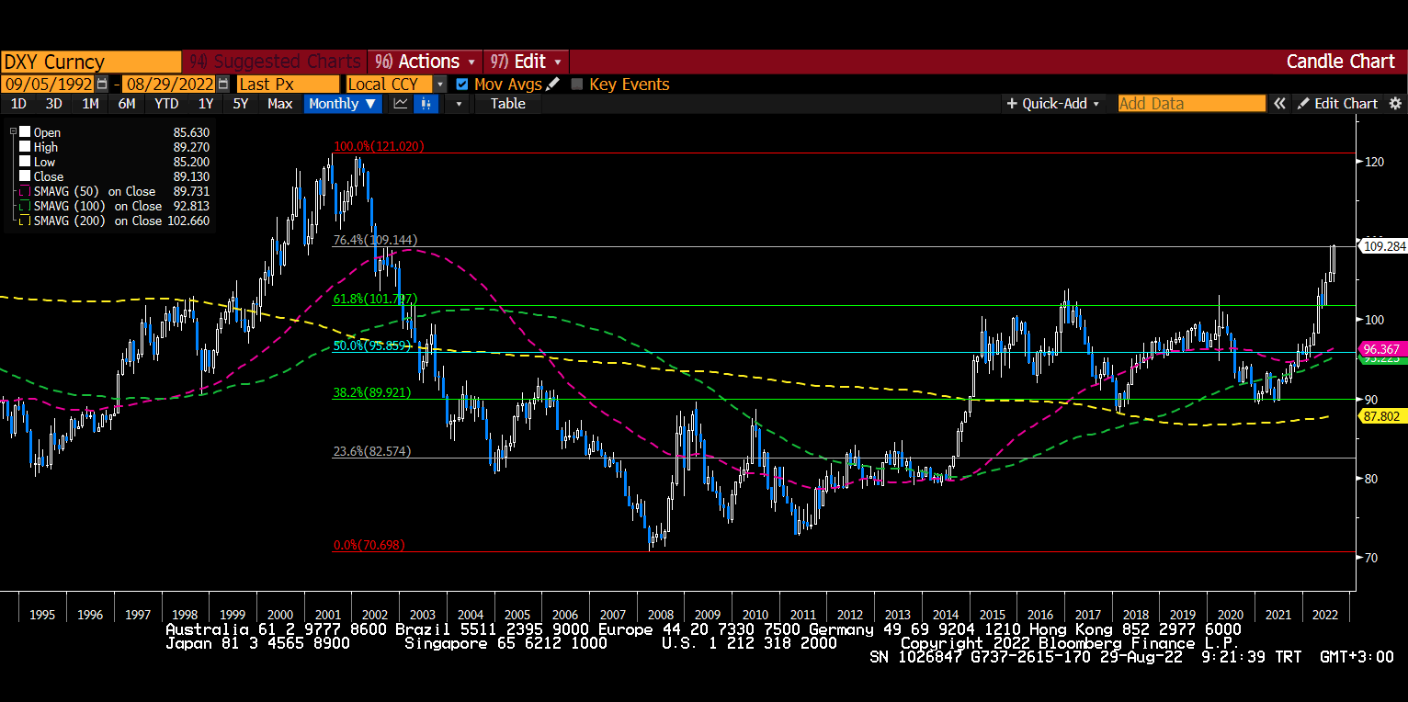Open the 97) Edit menu
The image size is (1408, 702).
coord(525,62)
